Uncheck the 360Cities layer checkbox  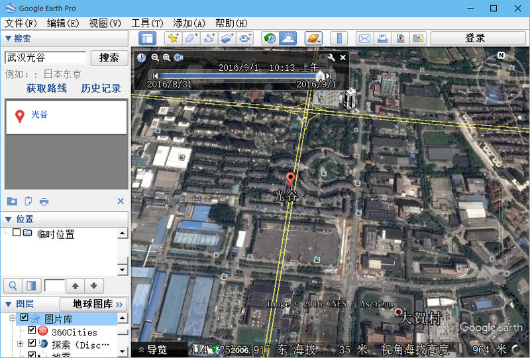coord(32,331)
